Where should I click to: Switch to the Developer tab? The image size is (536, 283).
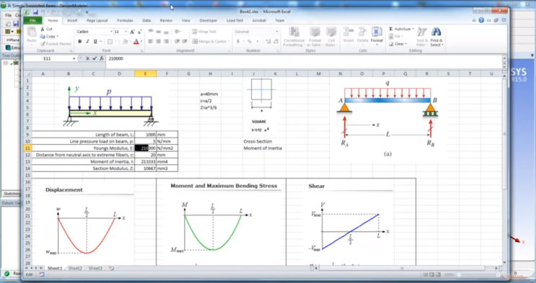tap(208, 20)
